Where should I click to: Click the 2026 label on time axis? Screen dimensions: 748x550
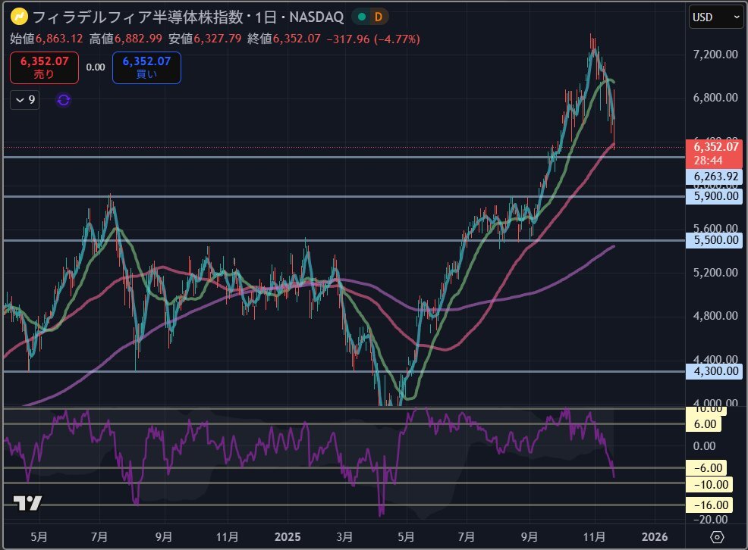point(655,537)
